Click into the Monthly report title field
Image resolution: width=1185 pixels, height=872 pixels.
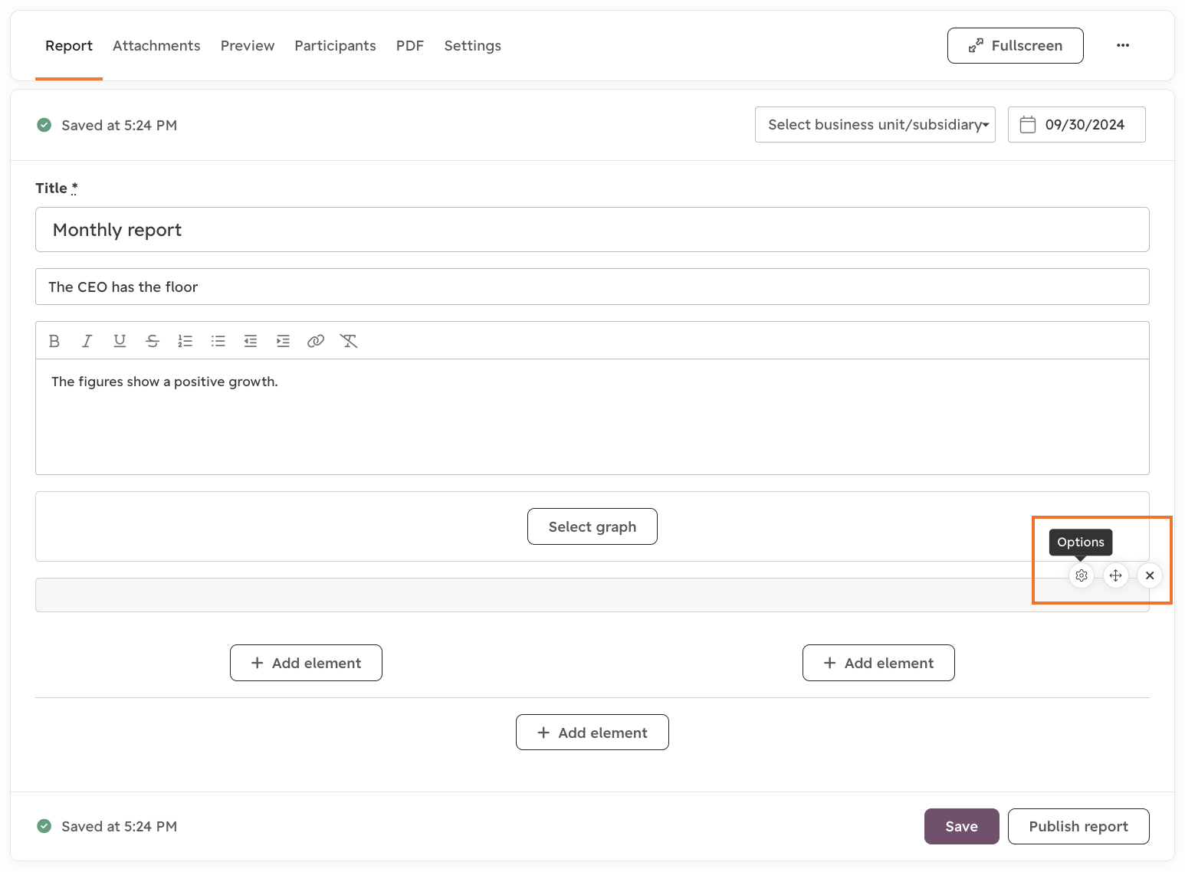click(x=592, y=230)
